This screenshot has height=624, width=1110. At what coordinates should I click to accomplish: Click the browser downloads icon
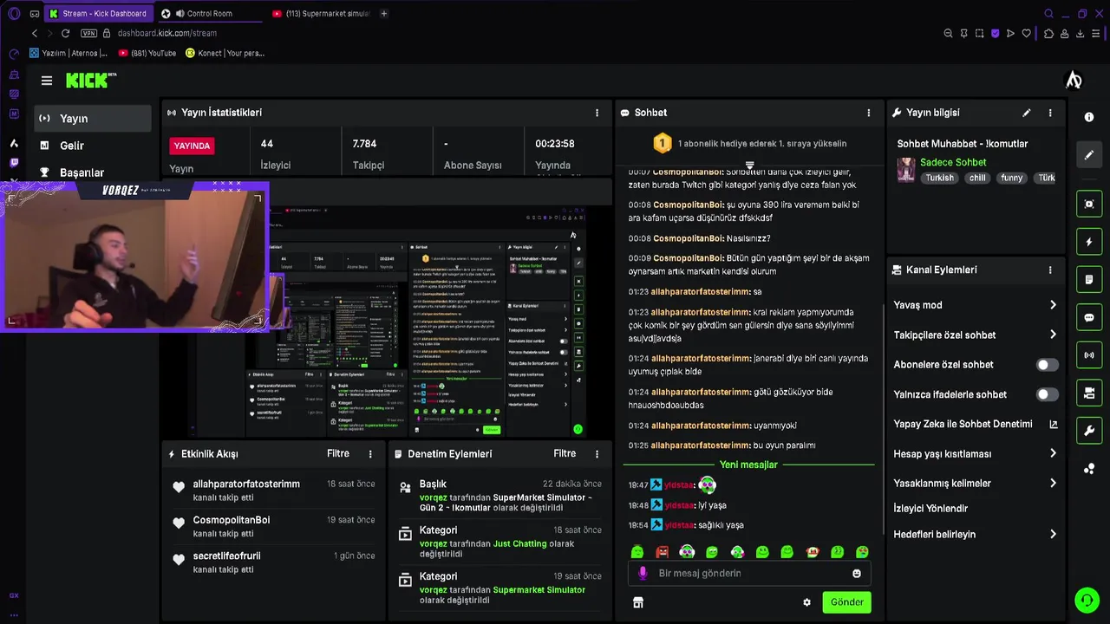tap(1080, 33)
